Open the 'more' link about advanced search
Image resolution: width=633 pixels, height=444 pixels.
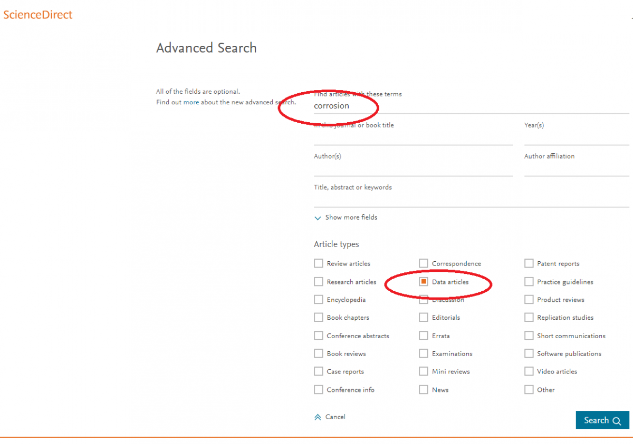pos(191,102)
